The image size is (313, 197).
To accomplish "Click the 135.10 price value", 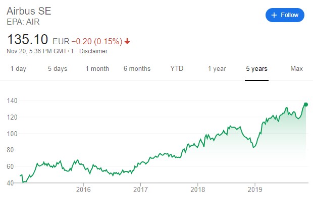I will 27,39.
